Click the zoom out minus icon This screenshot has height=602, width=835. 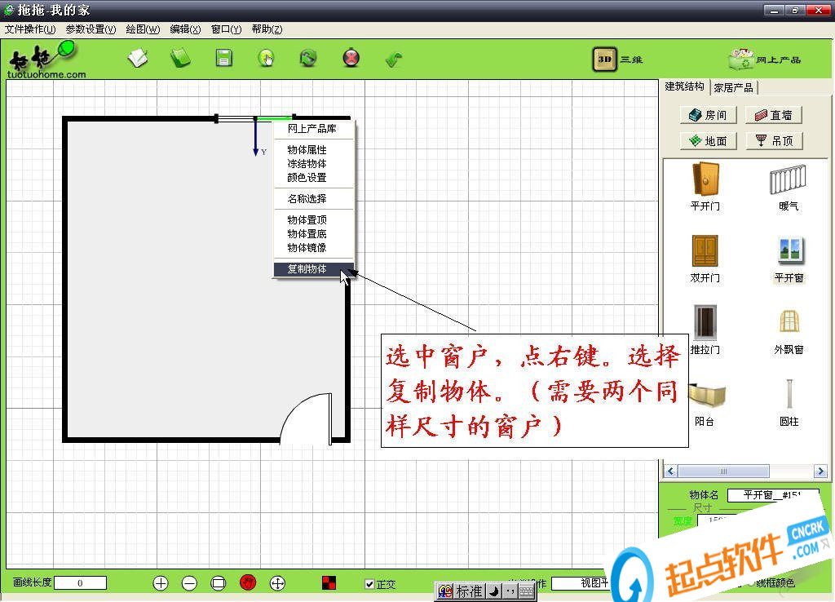(x=189, y=583)
